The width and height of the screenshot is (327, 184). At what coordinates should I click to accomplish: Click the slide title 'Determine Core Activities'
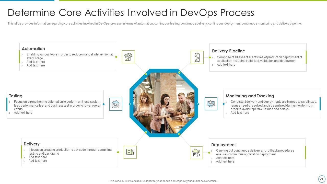(x=131, y=13)
